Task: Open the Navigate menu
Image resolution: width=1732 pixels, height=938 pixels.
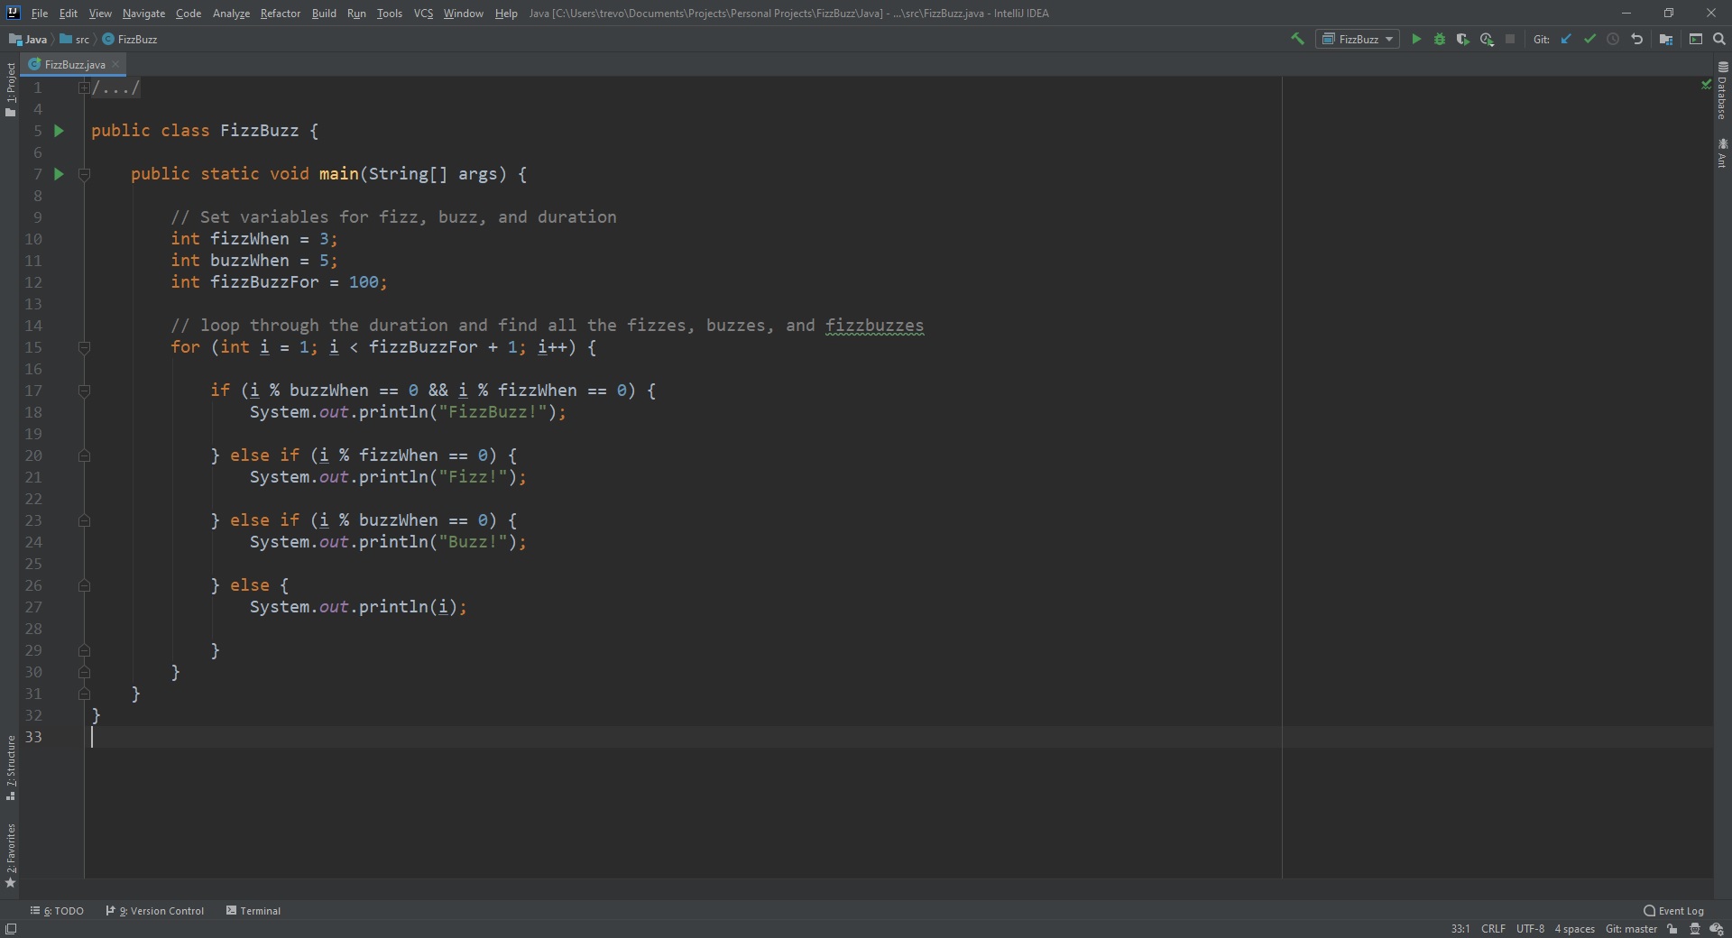Action: [143, 14]
